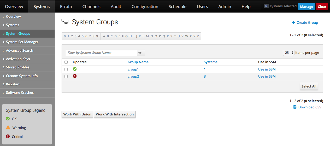Click the letter Z in alphabet bar
Screen dimensions: 330x146
[198, 36]
